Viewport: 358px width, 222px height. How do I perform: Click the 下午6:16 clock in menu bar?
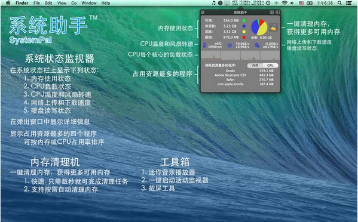click(x=325, y=3)
